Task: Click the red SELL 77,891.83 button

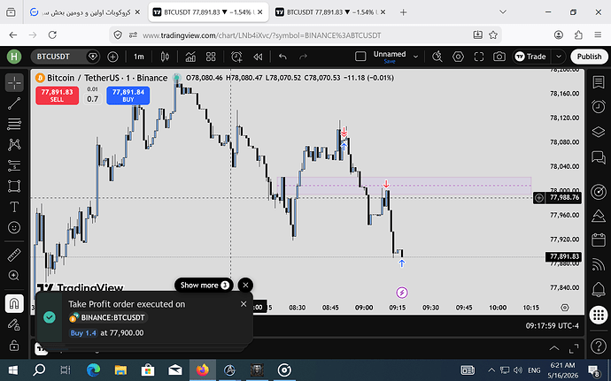Action: point(57,95)
